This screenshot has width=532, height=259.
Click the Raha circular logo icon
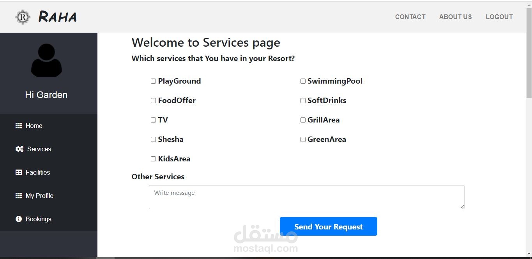[x=22, y=17]
